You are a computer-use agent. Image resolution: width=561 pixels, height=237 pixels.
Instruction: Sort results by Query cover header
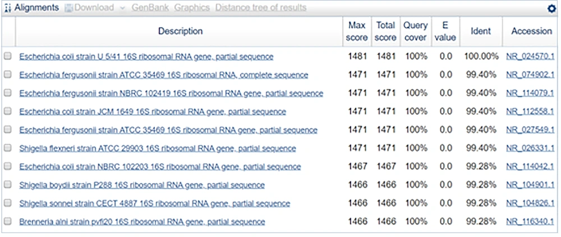tap(416, 31)
